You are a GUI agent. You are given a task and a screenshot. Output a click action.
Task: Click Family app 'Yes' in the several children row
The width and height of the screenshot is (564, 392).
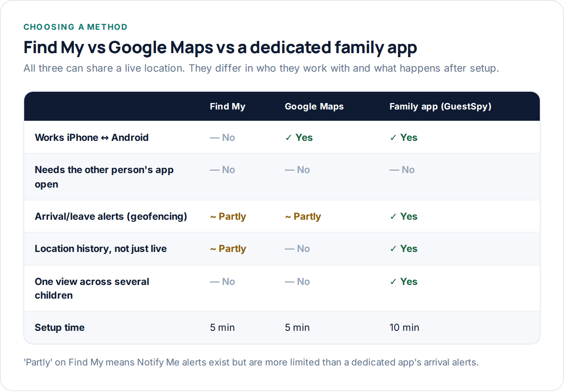click(x=404, y=282)
